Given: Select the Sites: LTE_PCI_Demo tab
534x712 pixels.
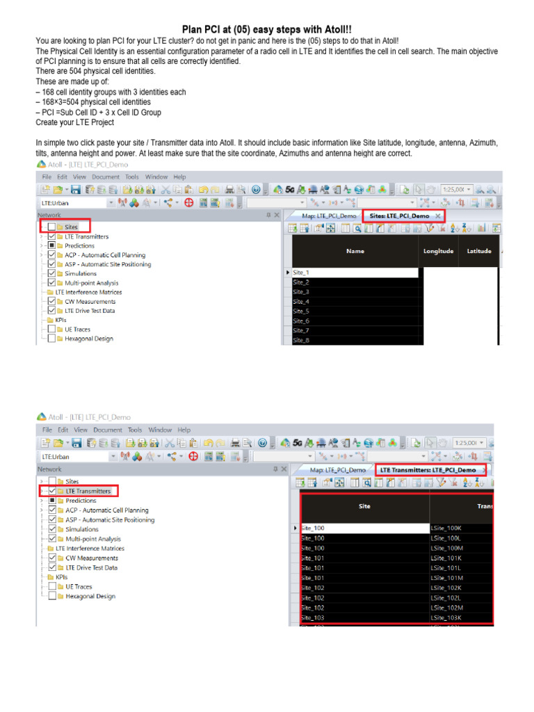Looking at the screenshot, I should (399, 216).
